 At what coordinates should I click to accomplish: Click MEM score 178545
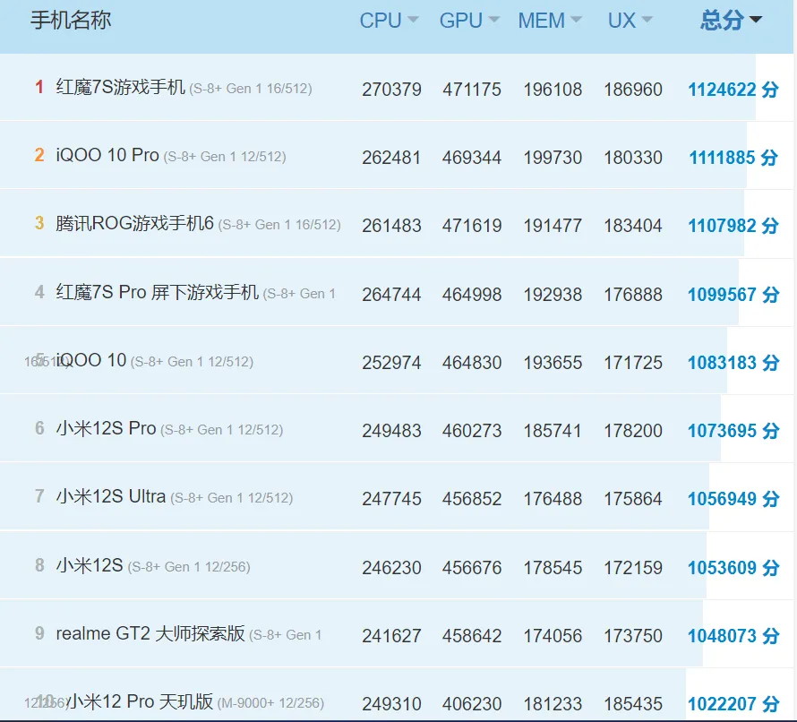pos(553,567)
